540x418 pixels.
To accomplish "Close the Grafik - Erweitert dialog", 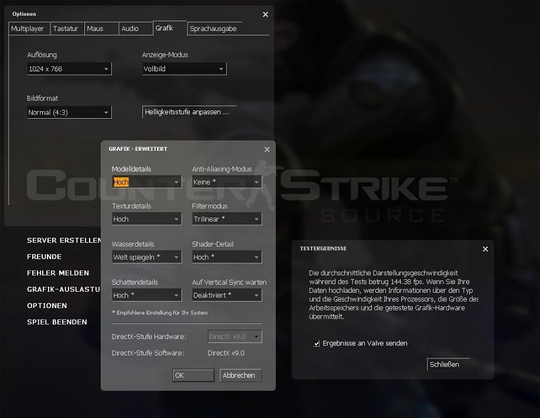I will [x=267, y=150].
